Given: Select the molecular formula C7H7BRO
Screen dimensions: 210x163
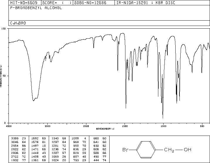Looking at the screenshot, I should (x=18, y=23).
